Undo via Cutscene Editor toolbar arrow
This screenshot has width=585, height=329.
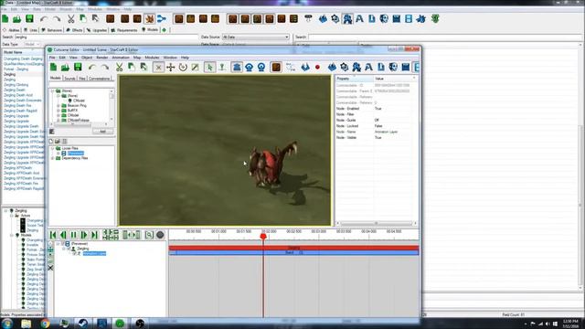[92, 67]
